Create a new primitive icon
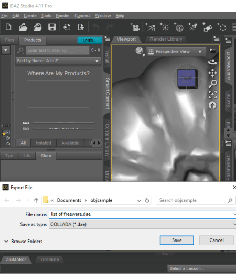Viewport: 236px width, 274px height. [x=207, y=27]
